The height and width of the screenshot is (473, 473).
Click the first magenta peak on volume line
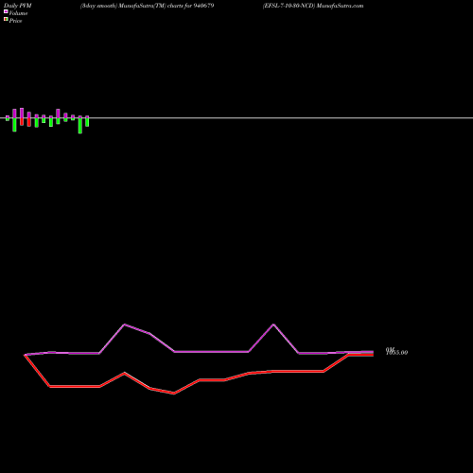pos(125,324)
